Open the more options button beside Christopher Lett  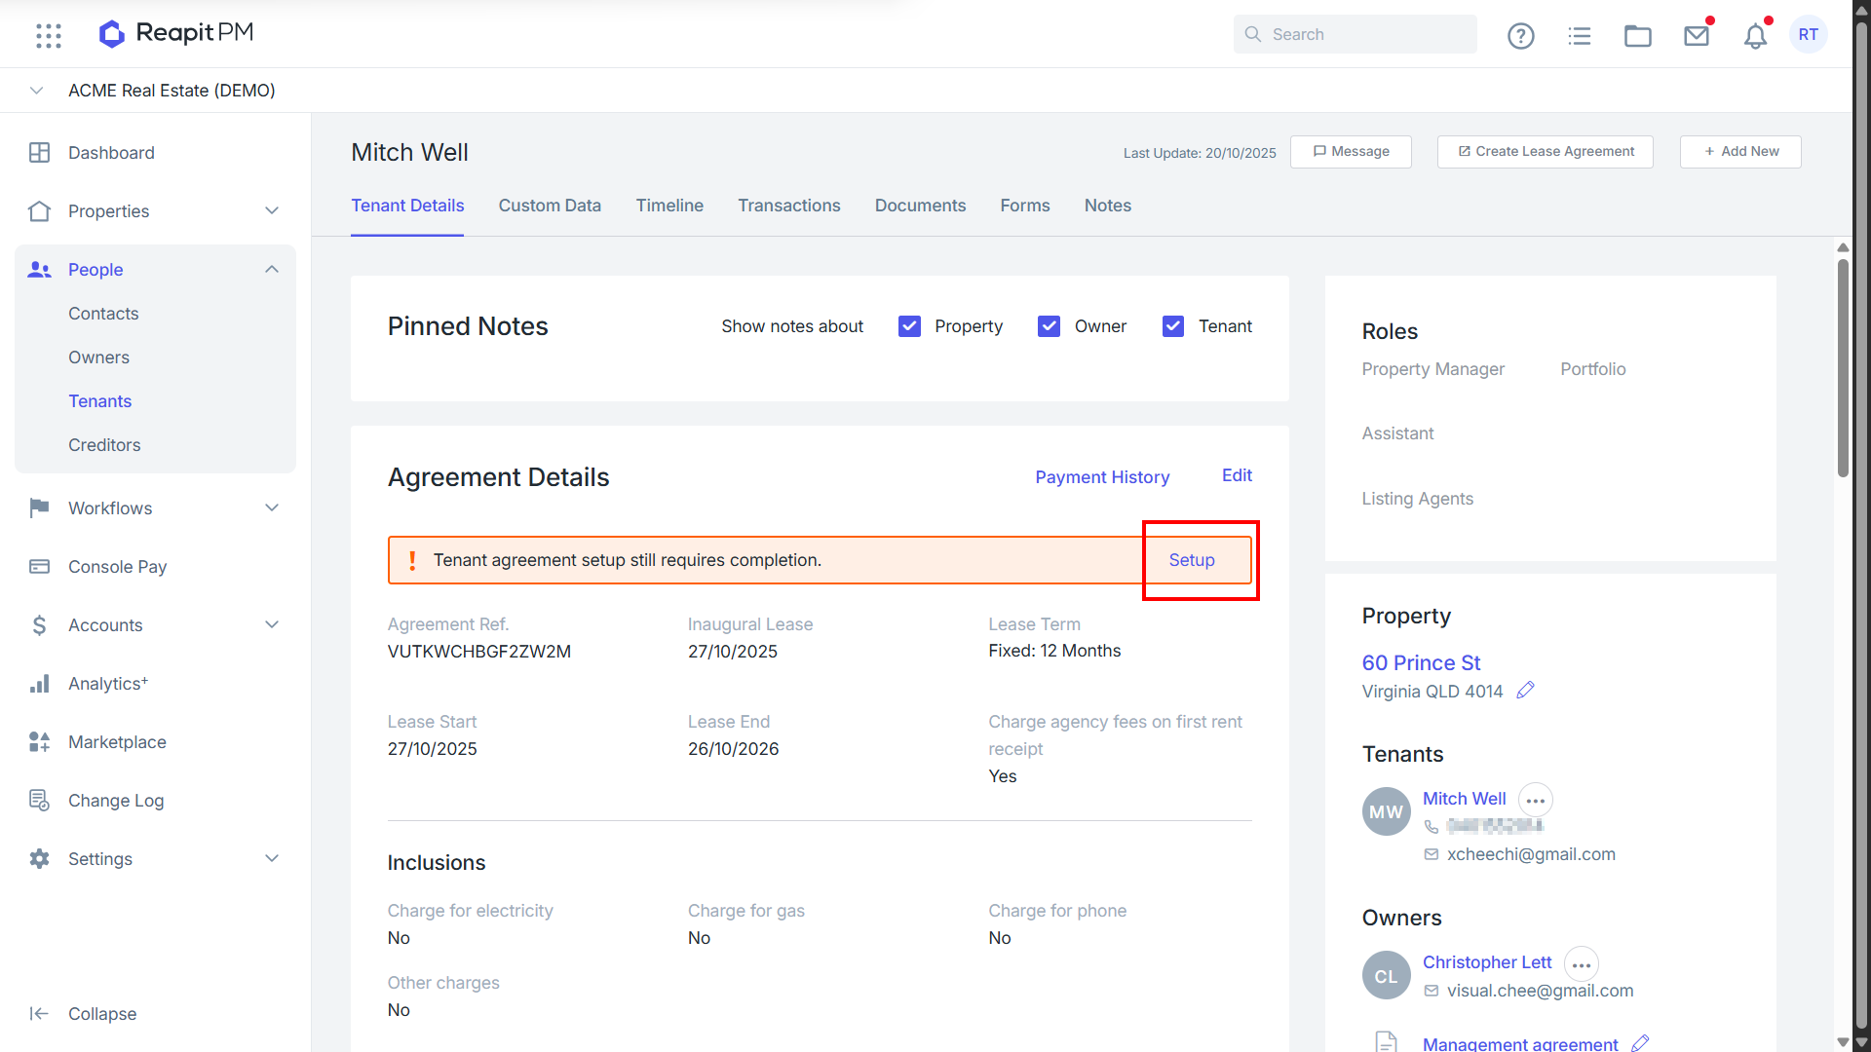click(x=1582, y=964)
